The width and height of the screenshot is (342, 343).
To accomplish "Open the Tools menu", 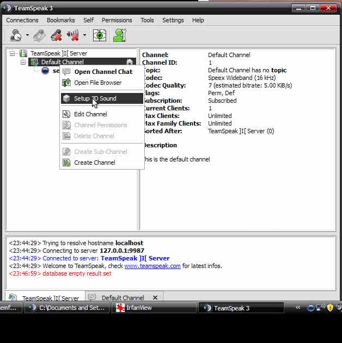I will 147,20.
